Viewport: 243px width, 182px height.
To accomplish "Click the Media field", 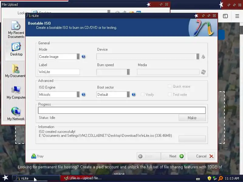I will [x=168, y=72].
